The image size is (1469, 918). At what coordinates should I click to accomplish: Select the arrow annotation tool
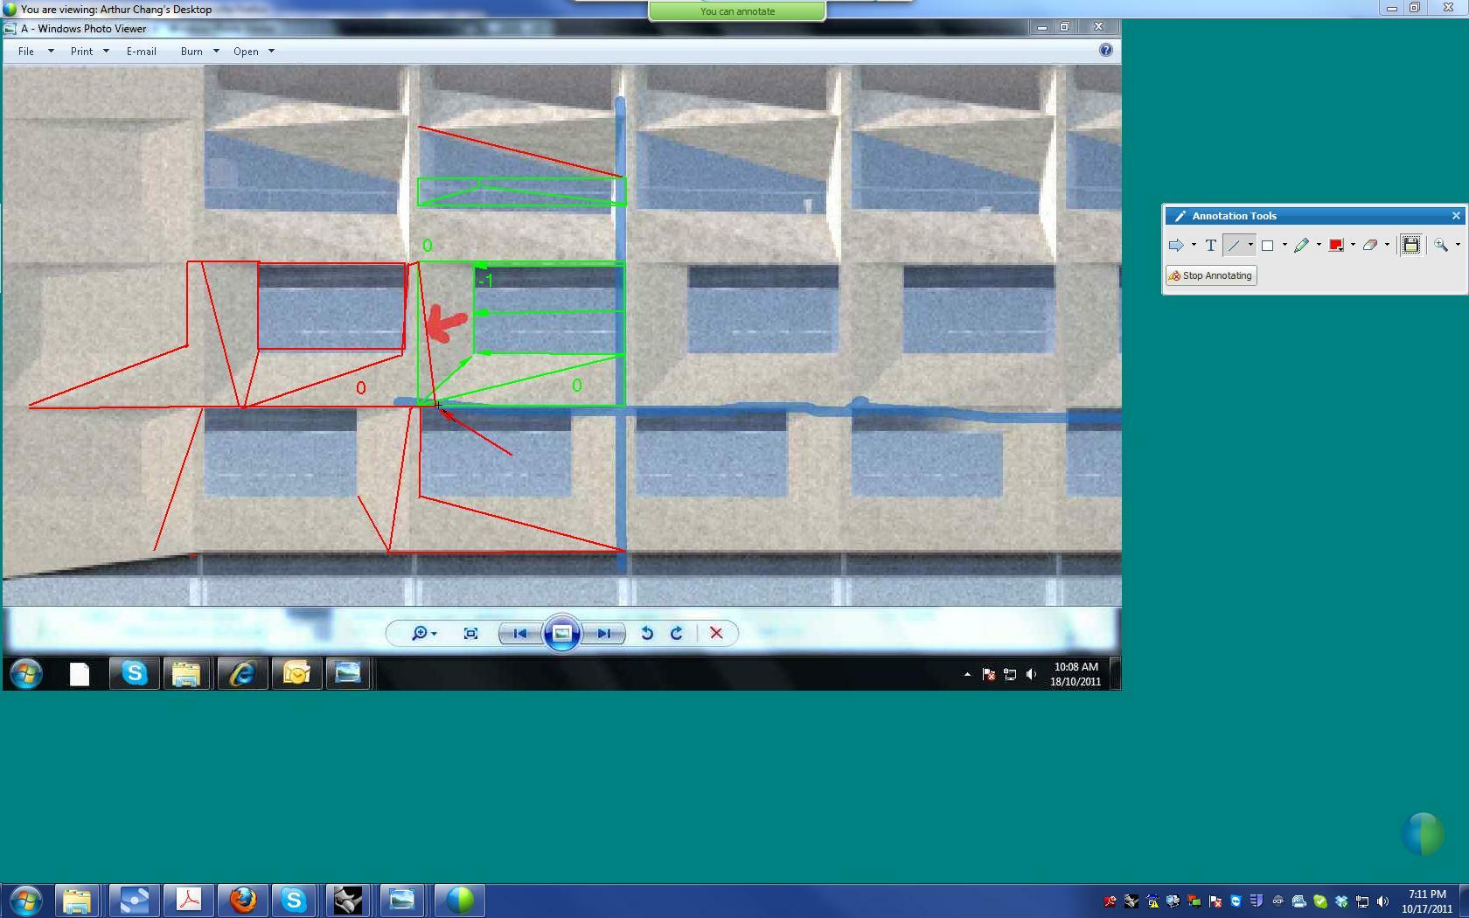1176,246
